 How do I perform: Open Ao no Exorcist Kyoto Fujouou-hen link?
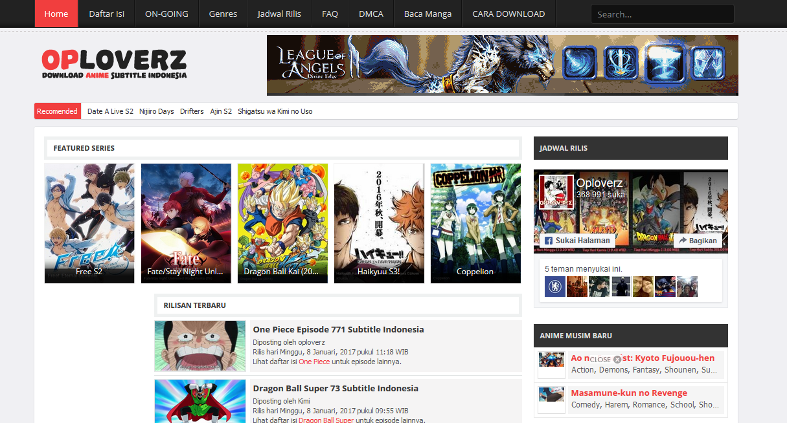(x=643, y=358)
